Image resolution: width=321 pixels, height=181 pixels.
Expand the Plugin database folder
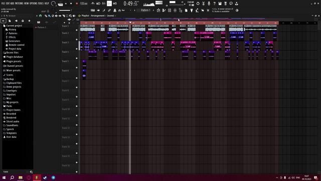tap(13, 57)
